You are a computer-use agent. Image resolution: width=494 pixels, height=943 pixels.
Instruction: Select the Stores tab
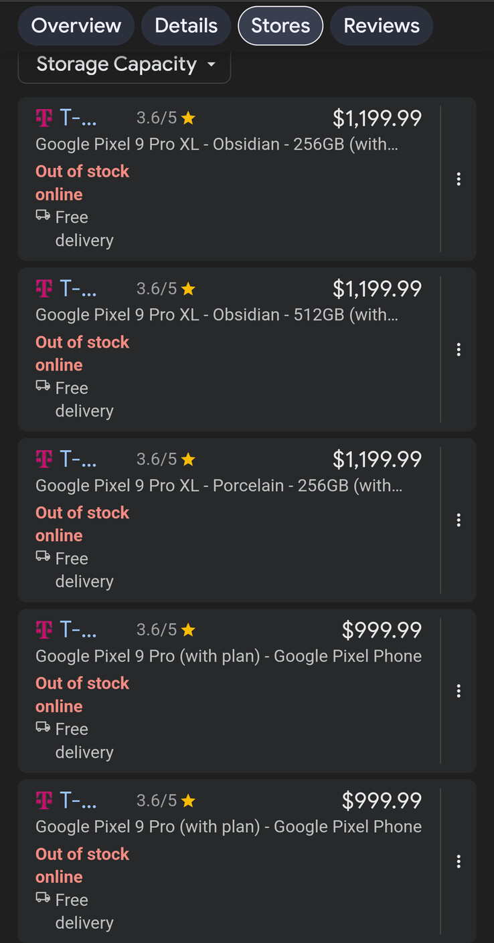(x=280, y=26)
